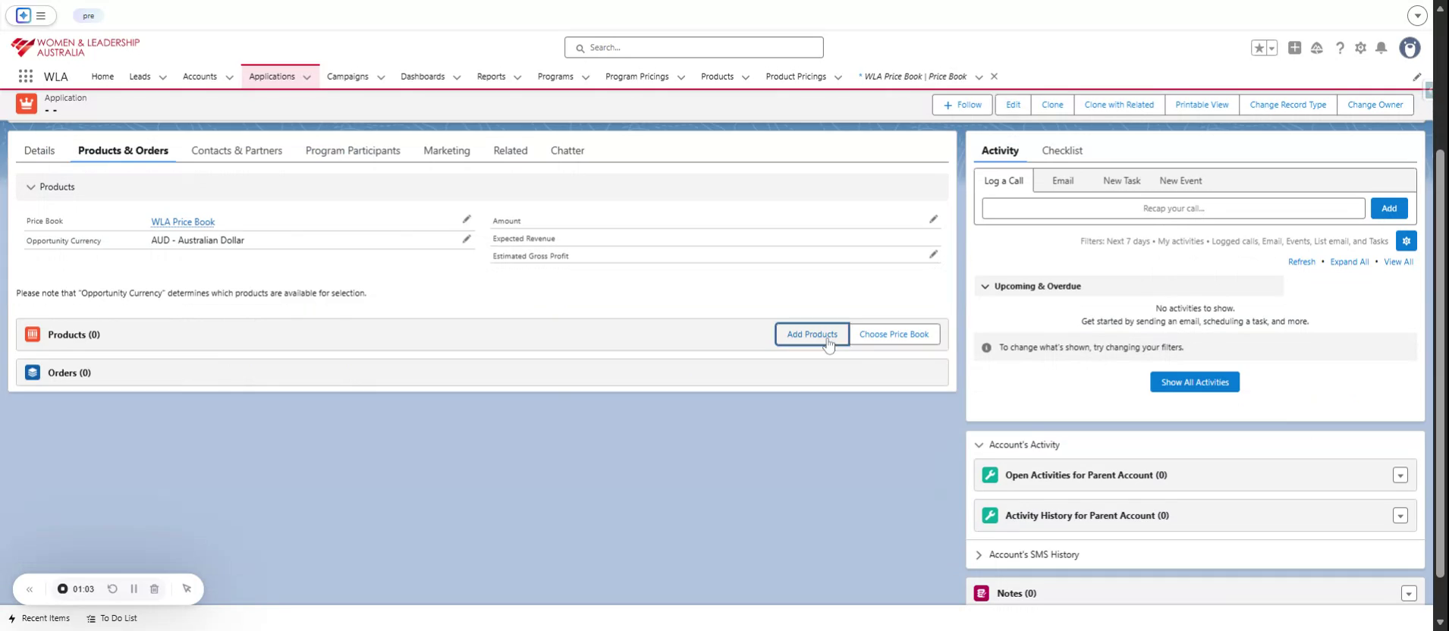
Task: Switch to the Checklist tab
Action: tap(1062, 151)
